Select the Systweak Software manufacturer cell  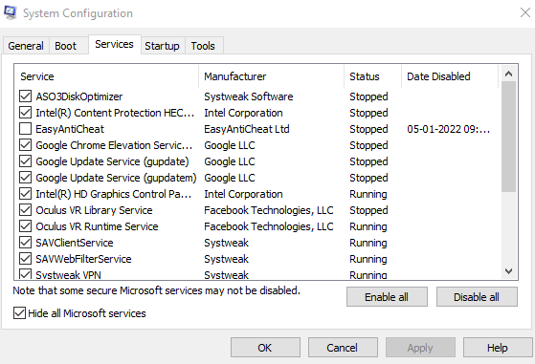[x=249, y=96]
